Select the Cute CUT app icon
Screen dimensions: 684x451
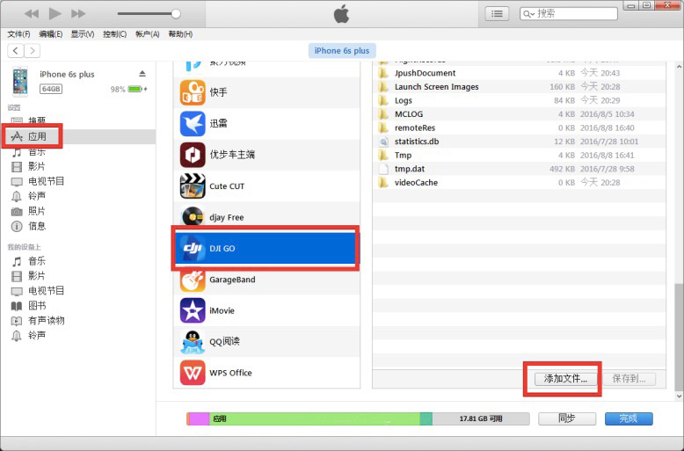[x=193, y=185]
